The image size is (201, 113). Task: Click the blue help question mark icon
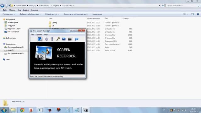point(198,14)
